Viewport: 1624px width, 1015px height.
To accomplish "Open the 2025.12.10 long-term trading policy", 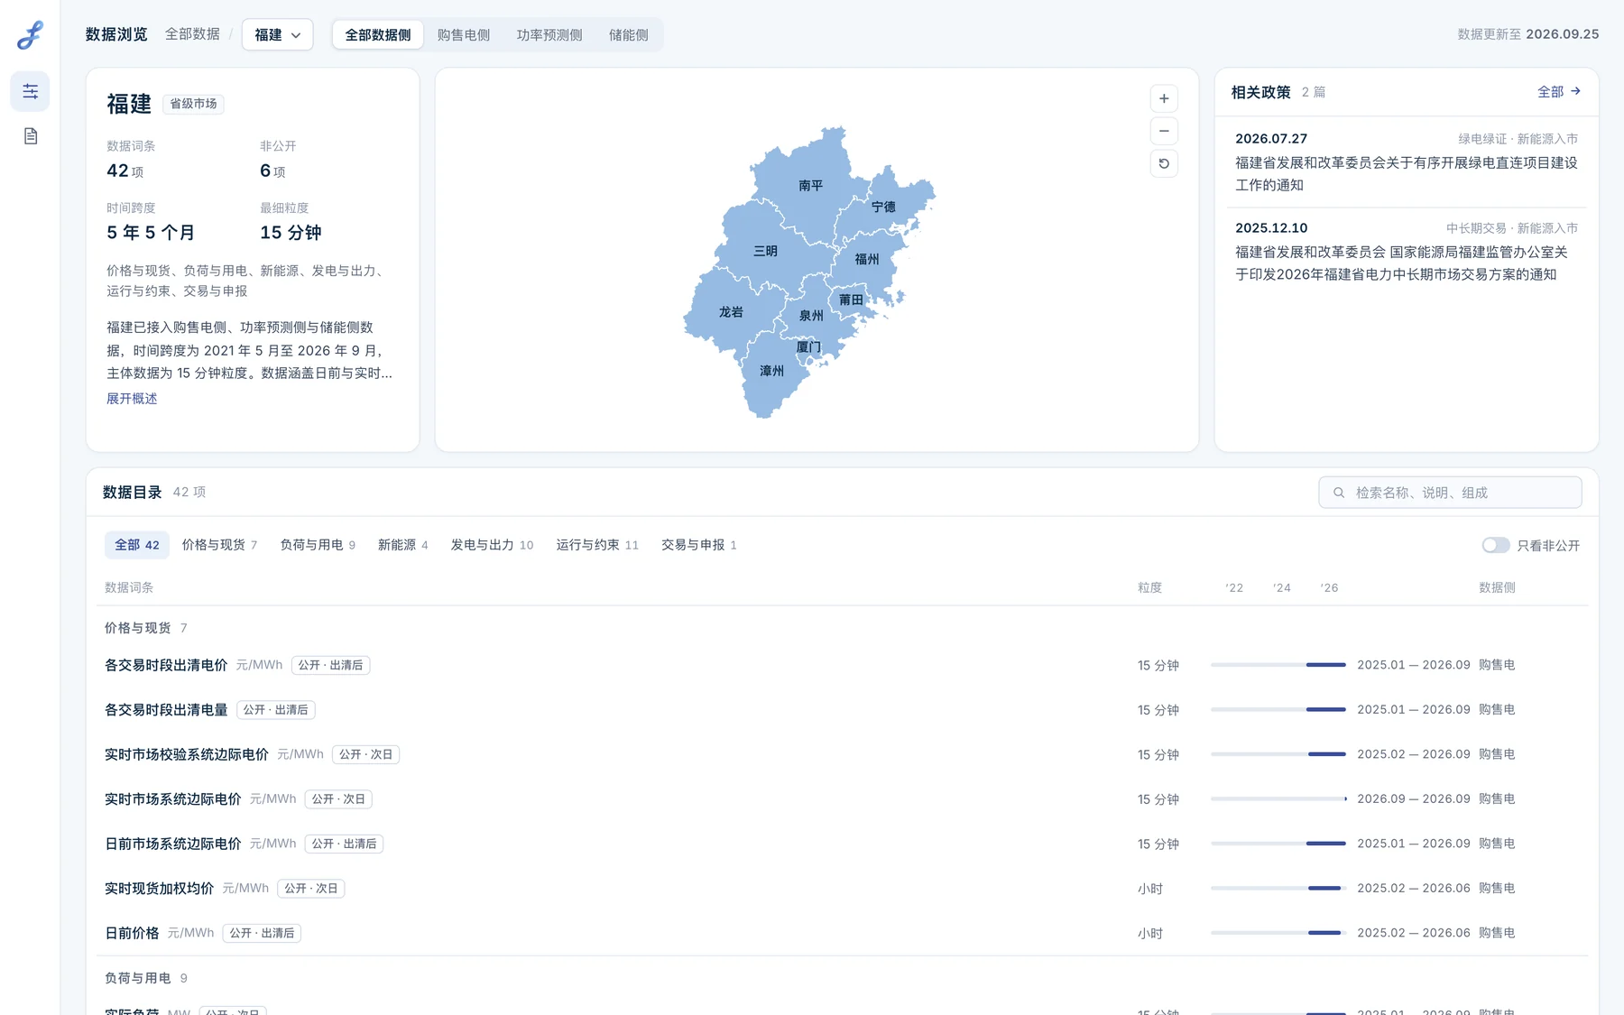I will (1407, 252).
